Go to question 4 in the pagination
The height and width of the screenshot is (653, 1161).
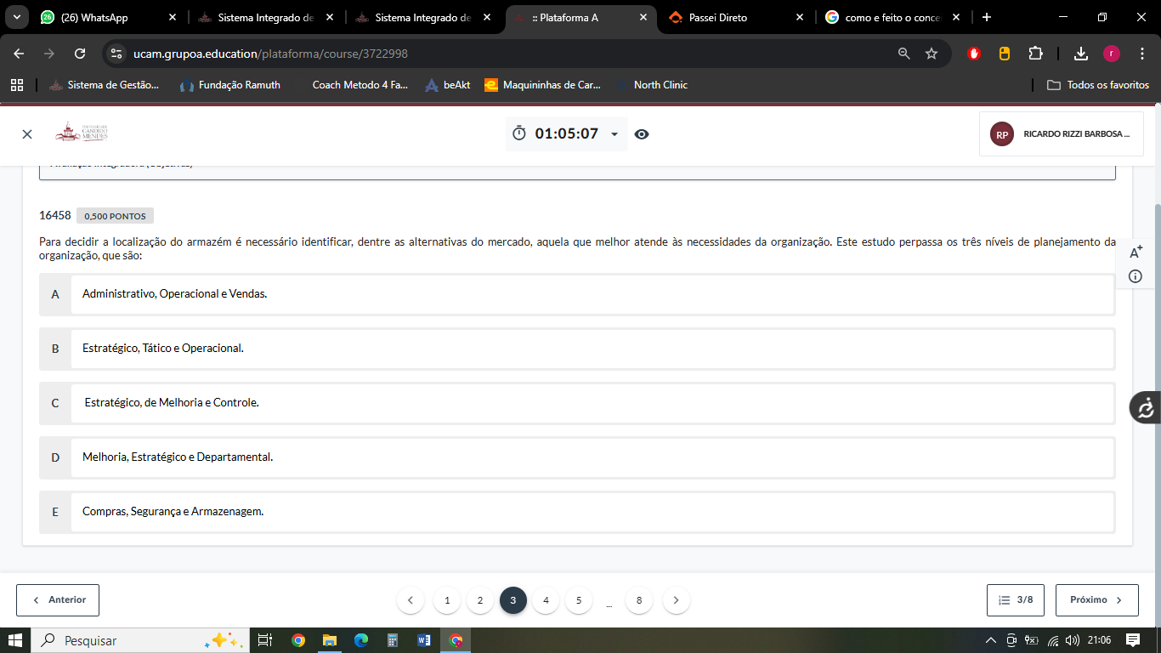546,600
